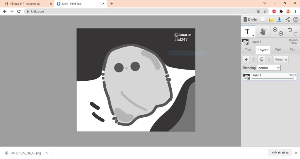Screen dimensions: 300x159
Task: Open the Blending mode dropdown
Action: [x=269, y=68]
